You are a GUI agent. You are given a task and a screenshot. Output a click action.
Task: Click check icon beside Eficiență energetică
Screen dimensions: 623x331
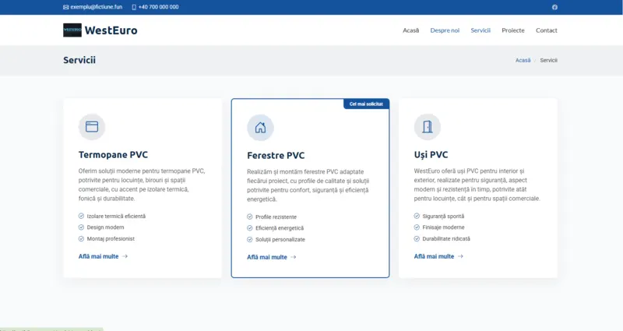point(249,228)
